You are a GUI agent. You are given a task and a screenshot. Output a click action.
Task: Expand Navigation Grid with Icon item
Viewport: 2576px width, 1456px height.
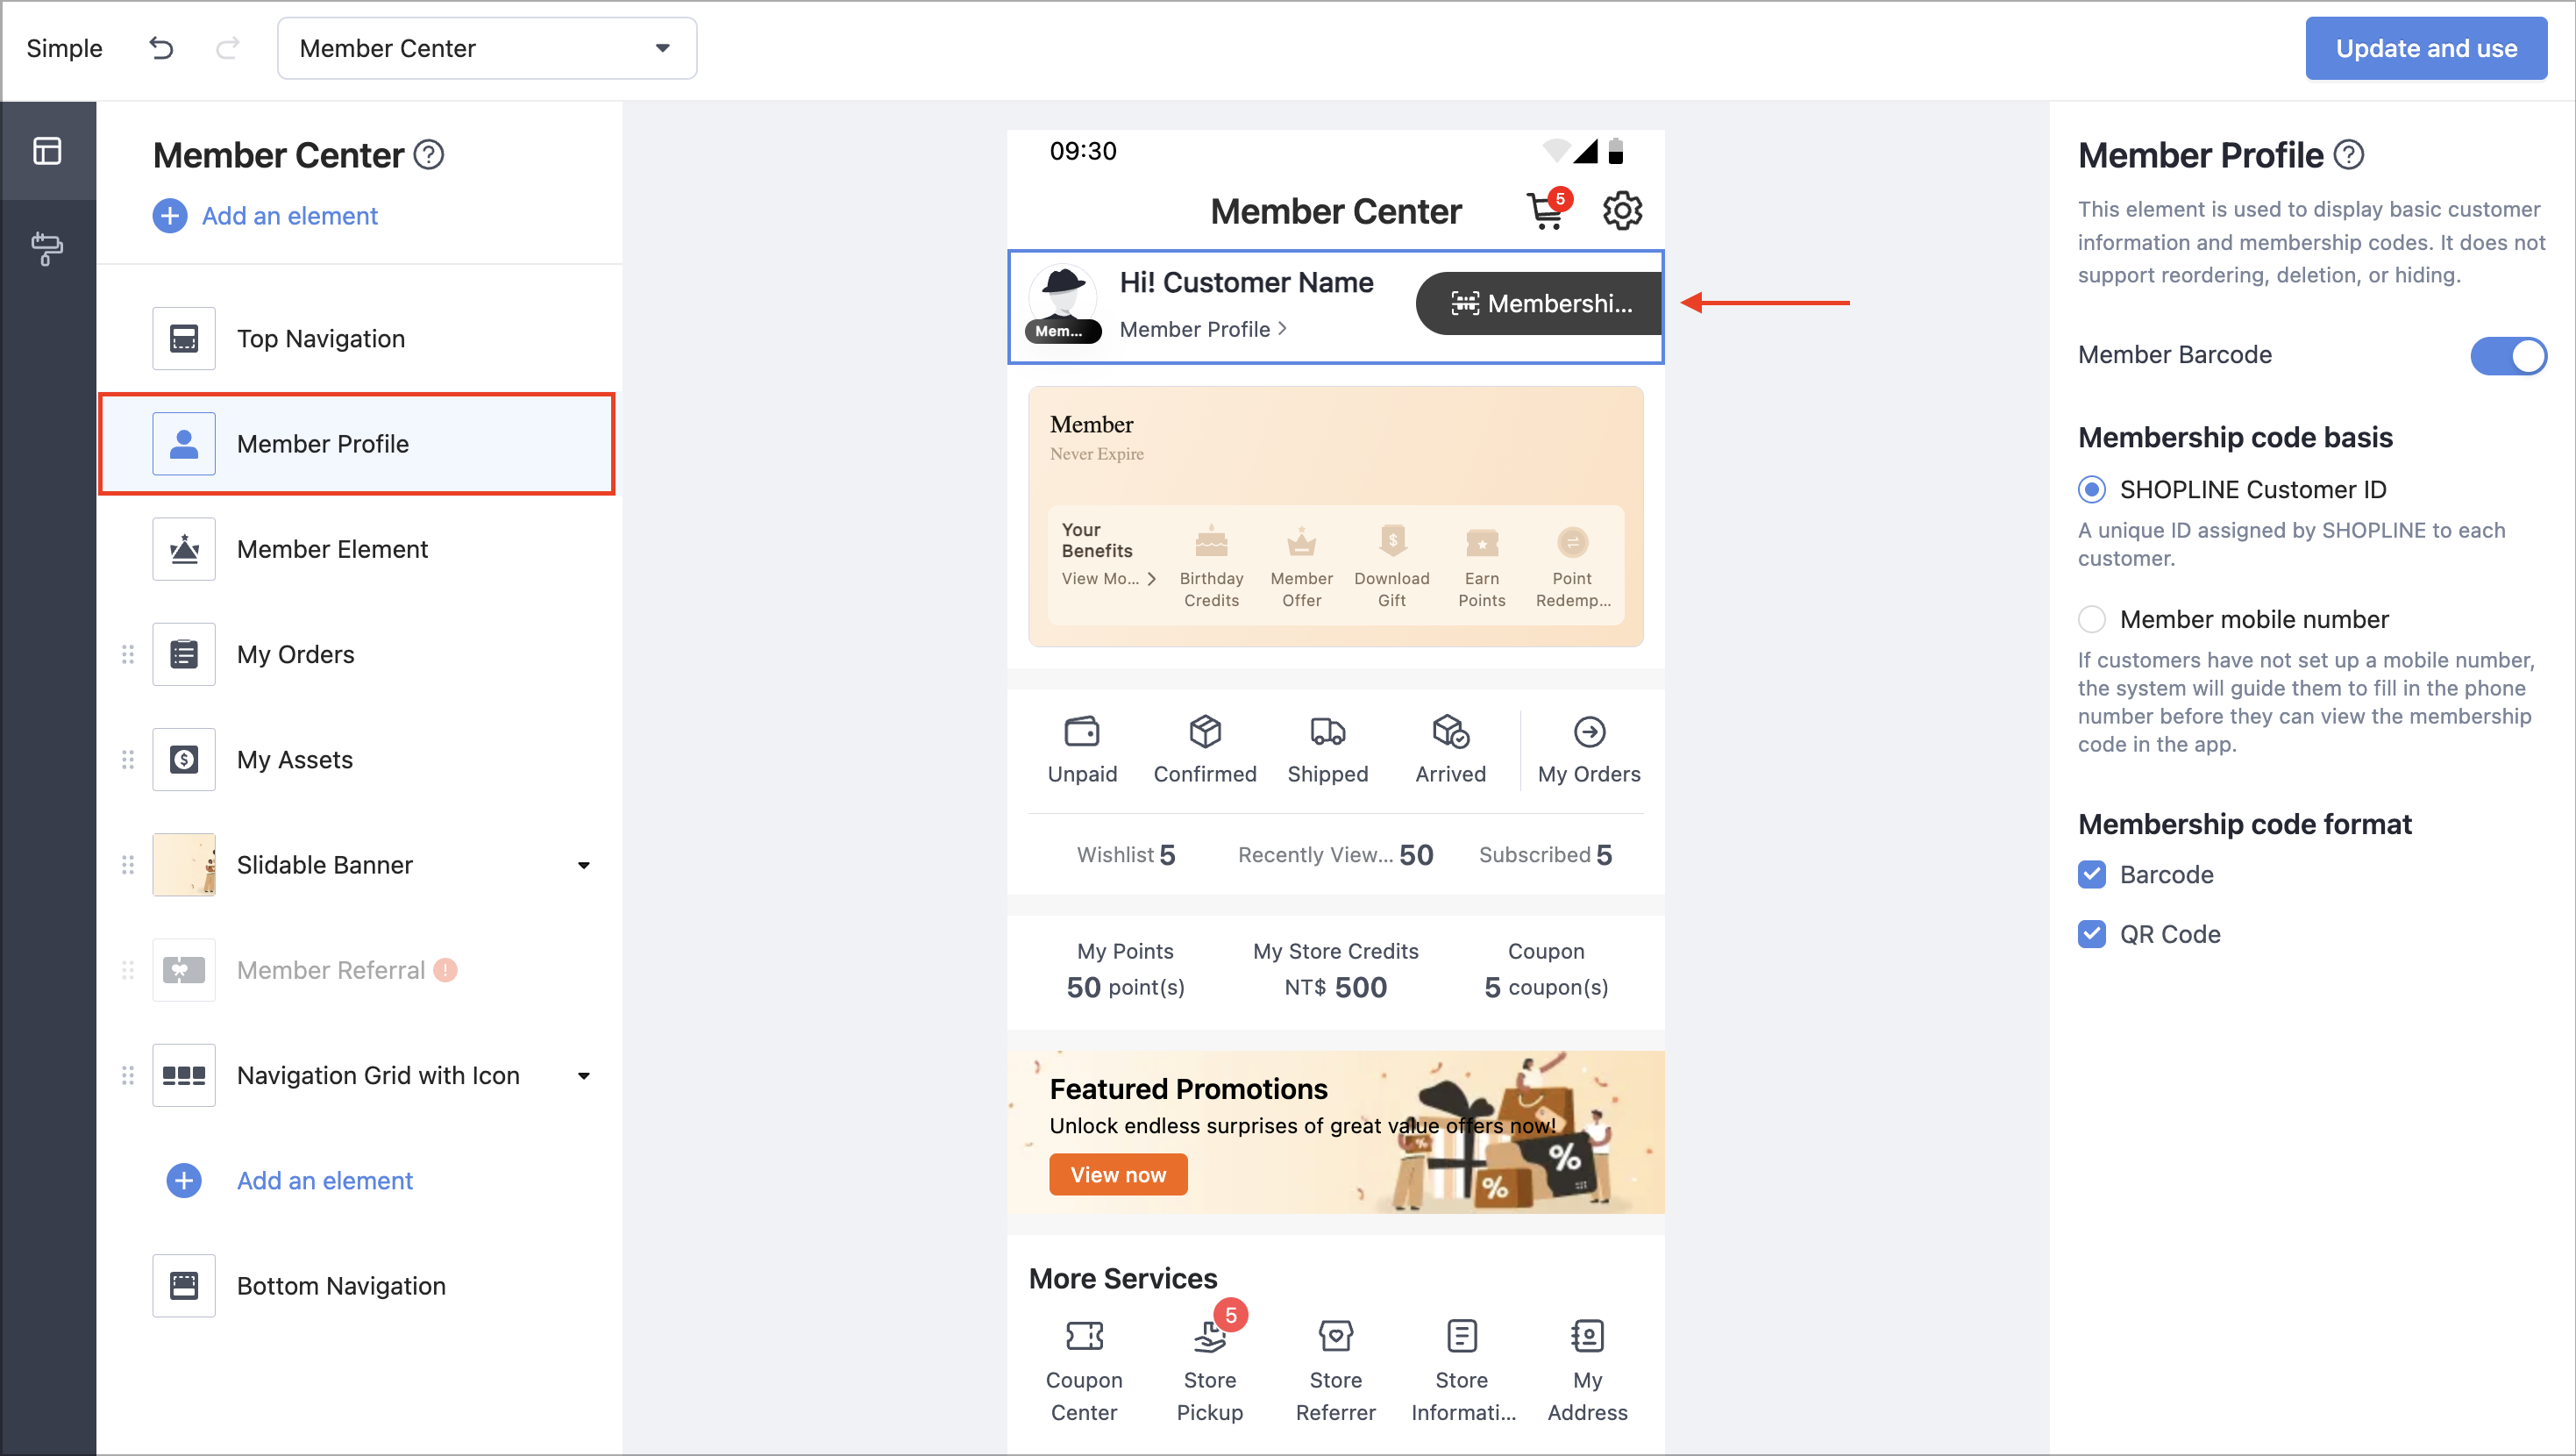(x=584, y=1075)
